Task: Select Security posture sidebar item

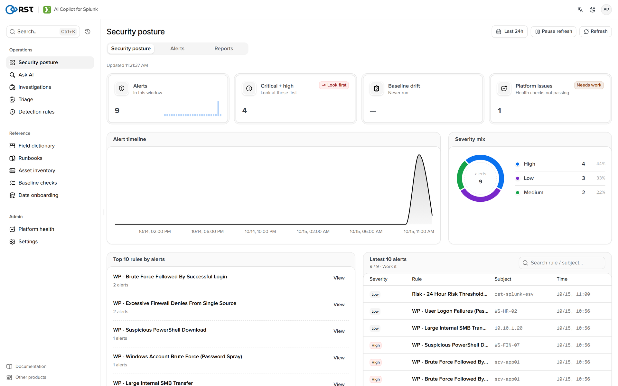Action: click(50, 62)
